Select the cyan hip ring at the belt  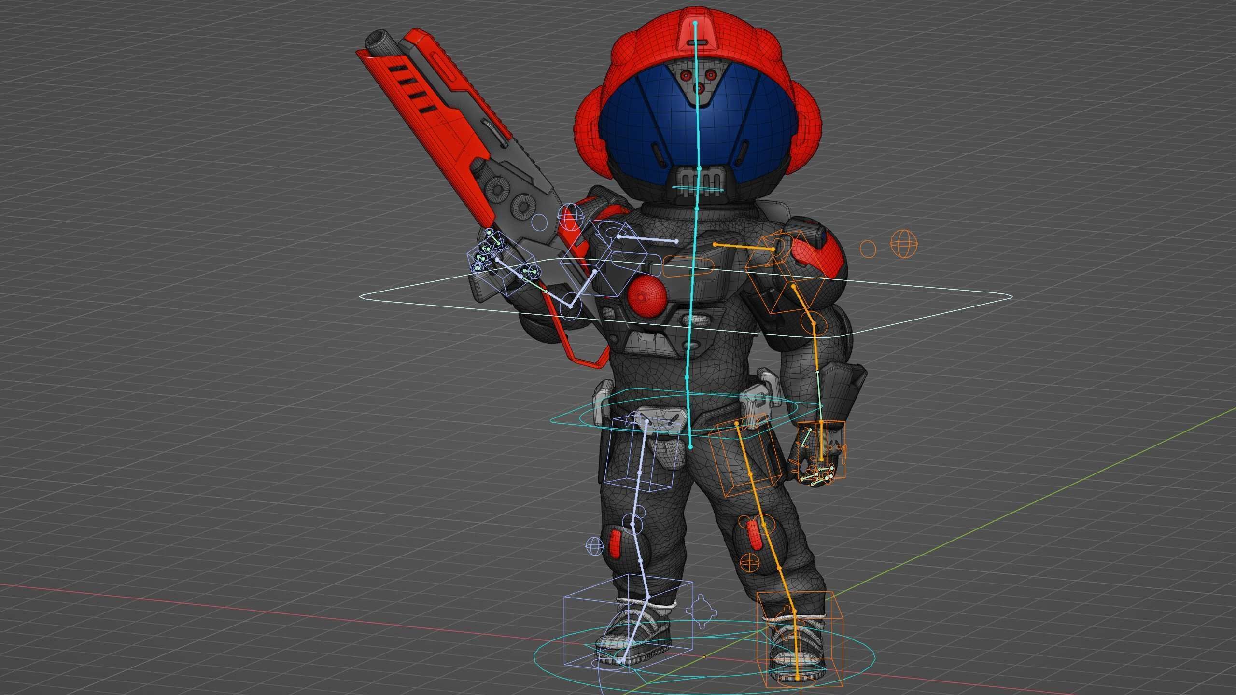click(688, 413)
